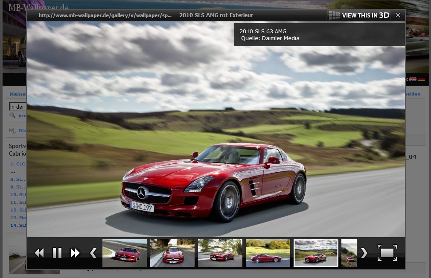Enter fullscreen view of the slideshow
This screenshot has width=431, height=278.
pos(387,253)
